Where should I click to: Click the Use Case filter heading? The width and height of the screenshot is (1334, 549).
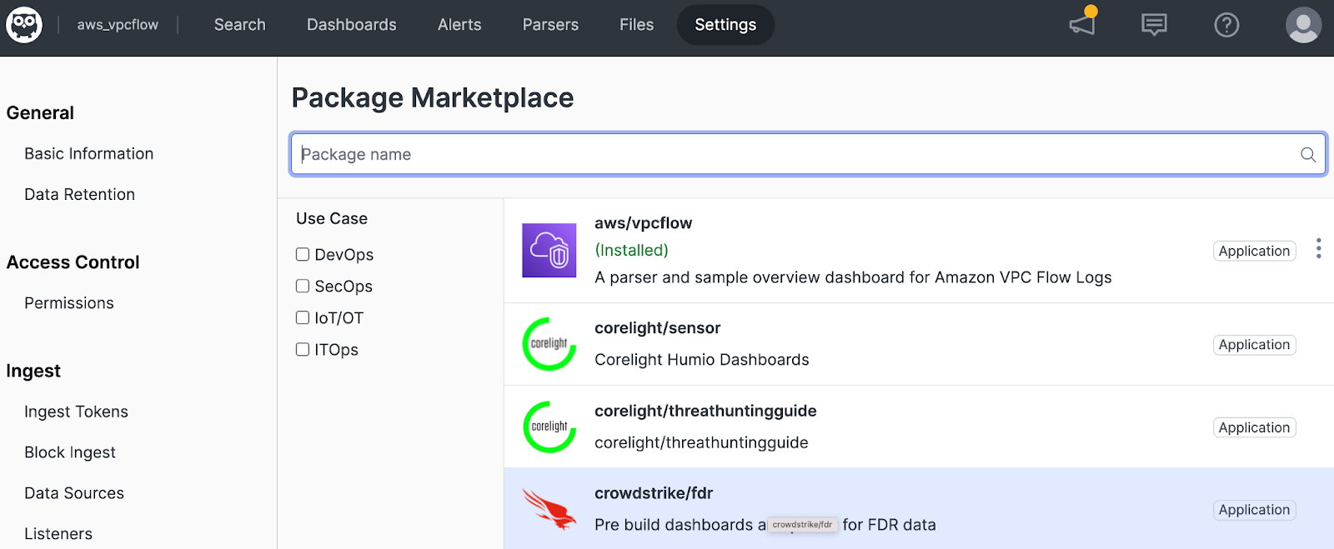[x=332, y=219]
